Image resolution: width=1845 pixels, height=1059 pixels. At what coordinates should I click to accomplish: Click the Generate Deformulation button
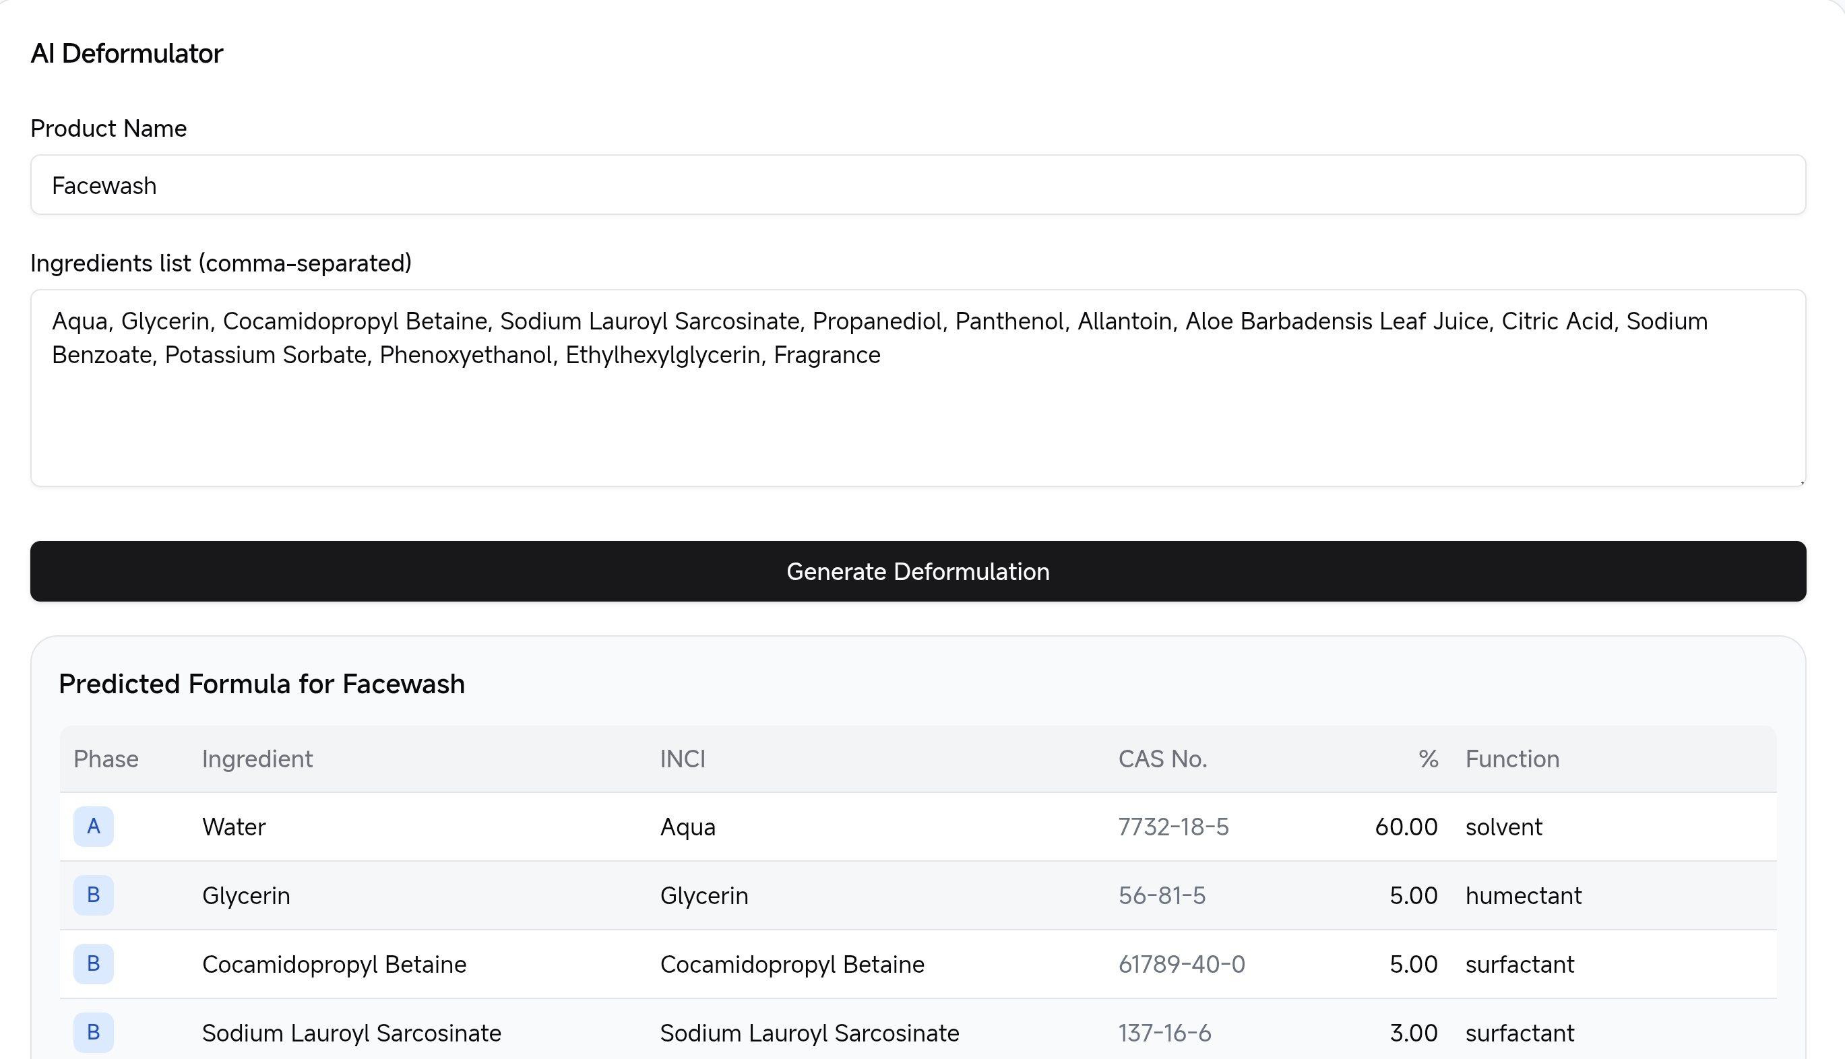click(918, 571)
